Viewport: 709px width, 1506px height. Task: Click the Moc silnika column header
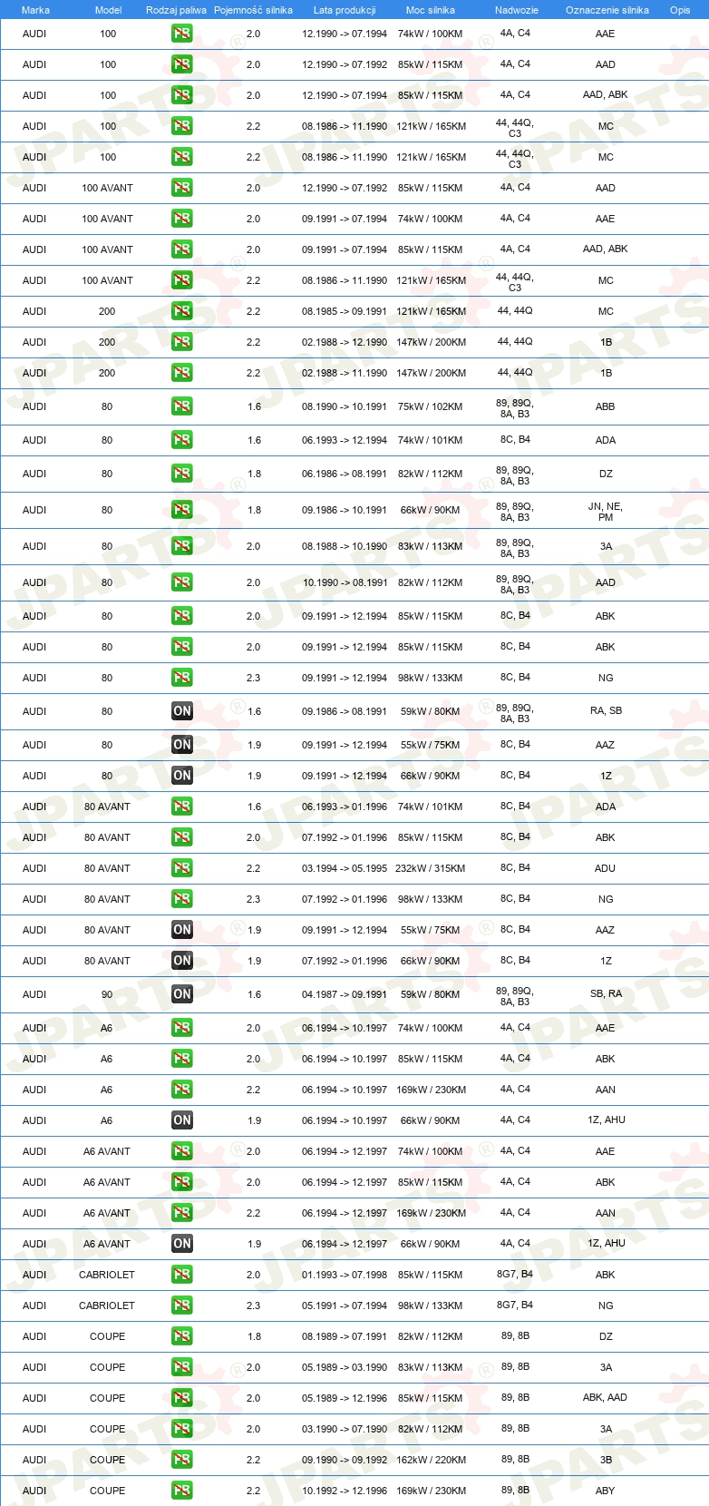click(x=431, y=10)
